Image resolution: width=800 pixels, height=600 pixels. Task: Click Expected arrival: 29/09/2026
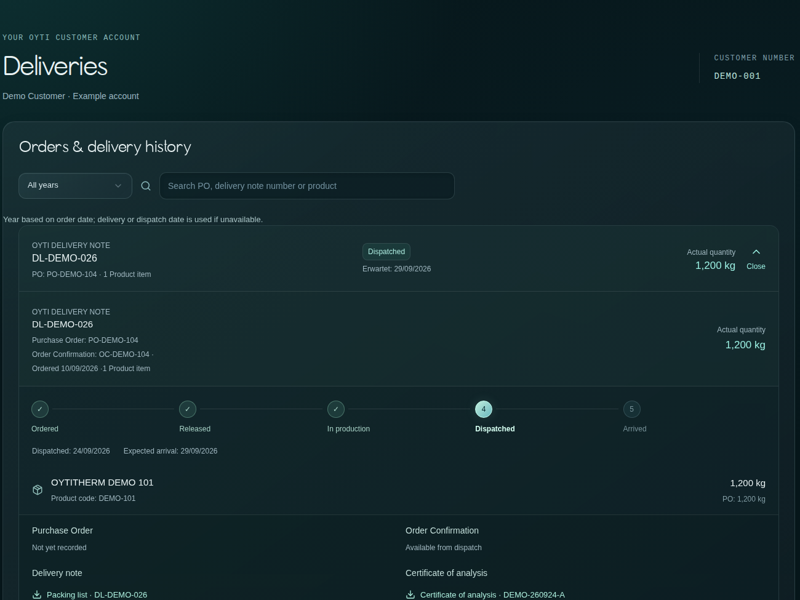(x=170, y=451)
